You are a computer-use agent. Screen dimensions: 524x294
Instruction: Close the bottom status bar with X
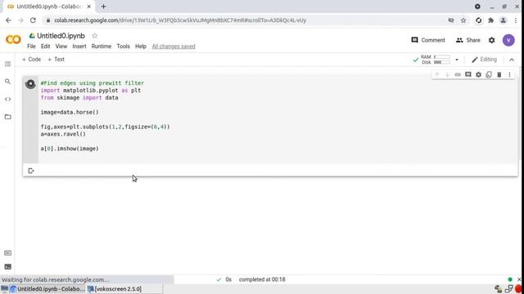(x=519, y=279)
